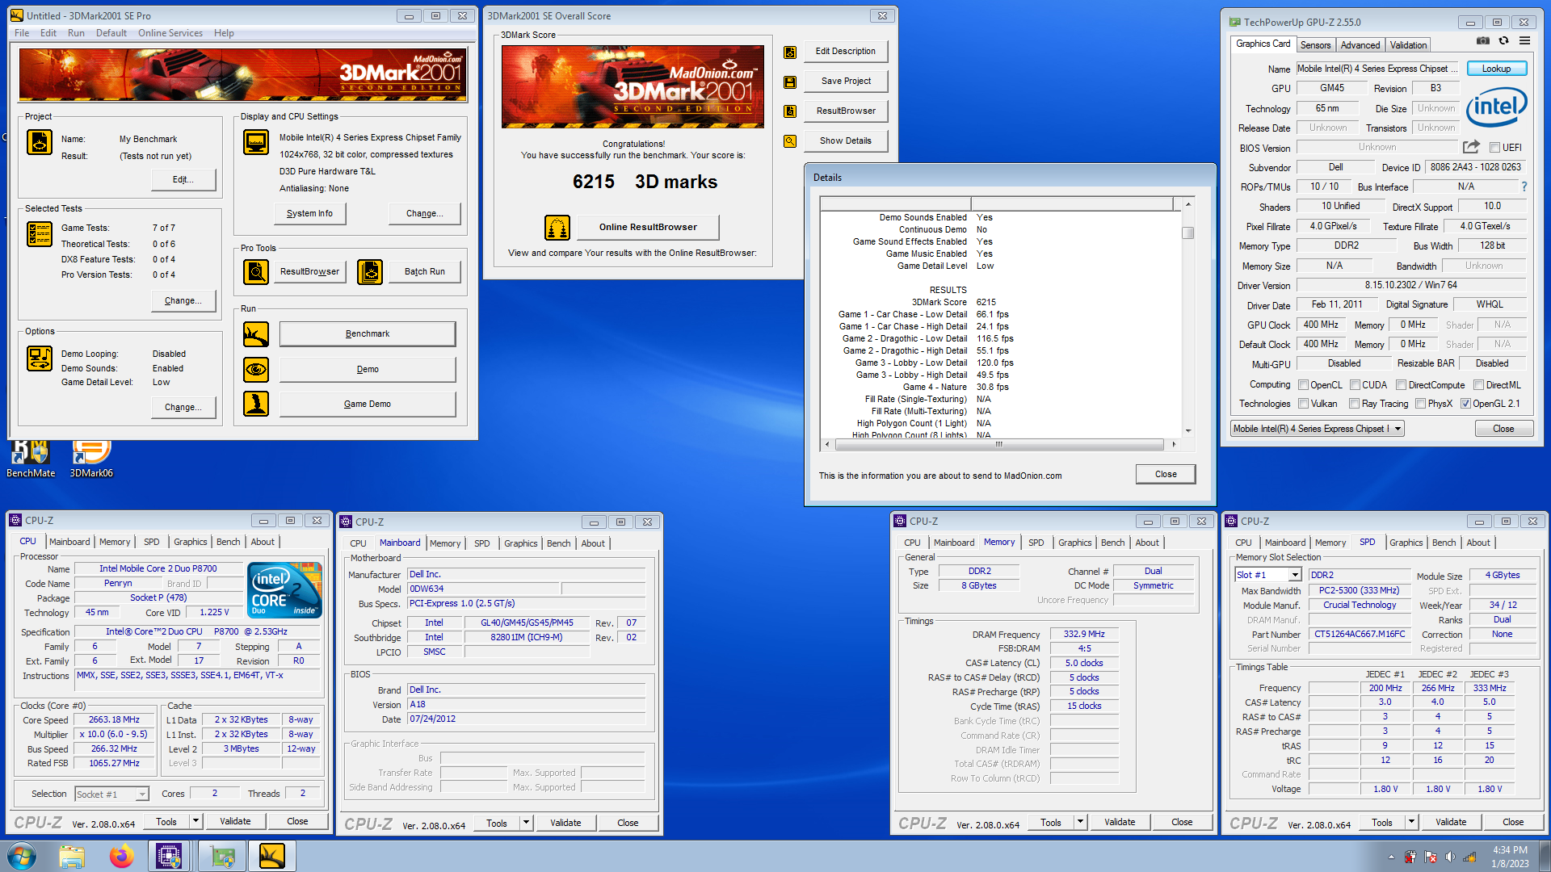This screenshot has width=1551, height=872.
Task: Click the Game Demo icon in the Run group
Action: click(256, 404)
